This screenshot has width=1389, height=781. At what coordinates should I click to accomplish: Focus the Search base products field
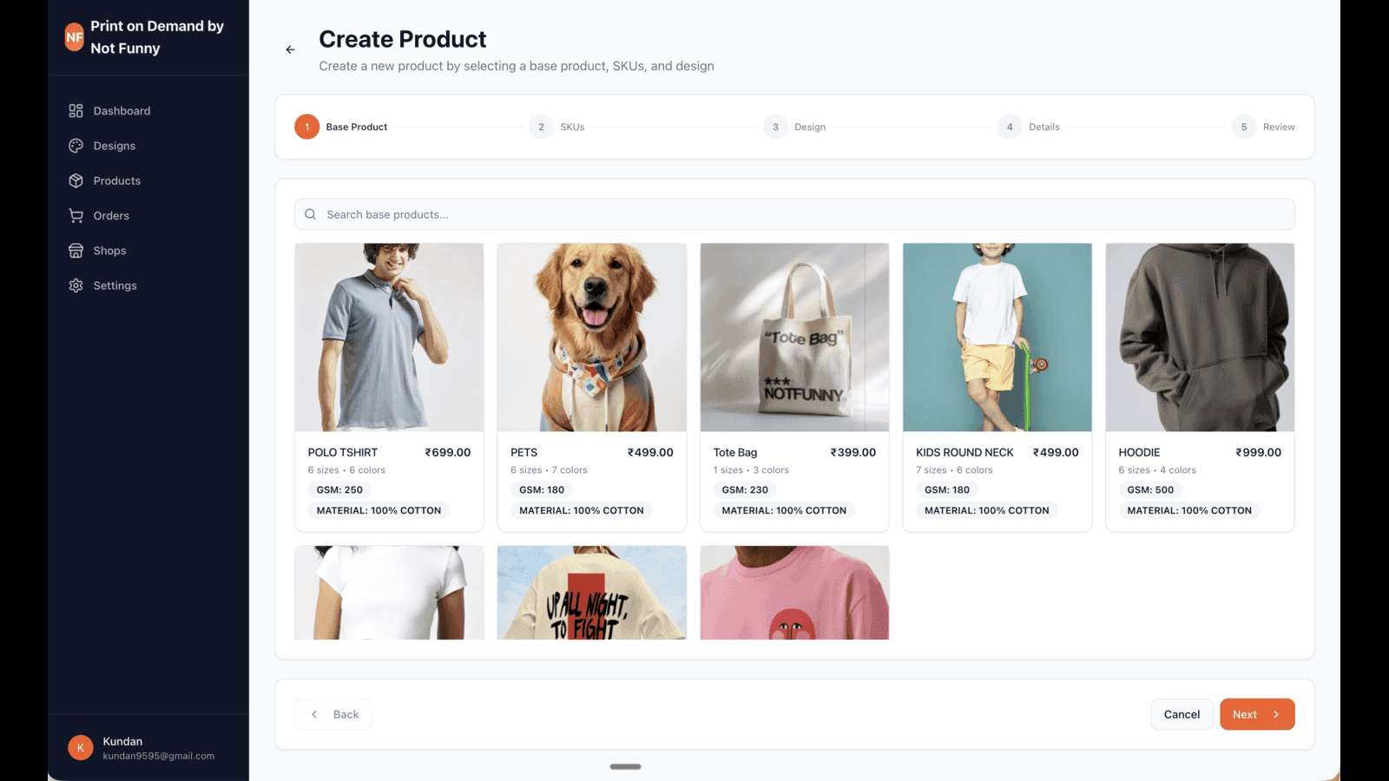(x=794, y=214)
